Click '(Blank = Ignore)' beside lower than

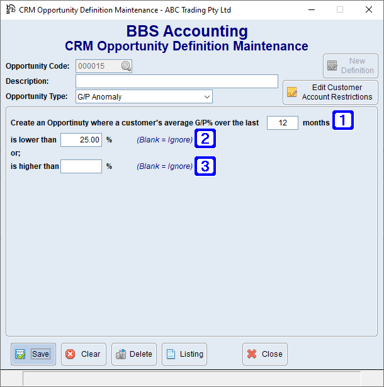[x=164, y=140]
